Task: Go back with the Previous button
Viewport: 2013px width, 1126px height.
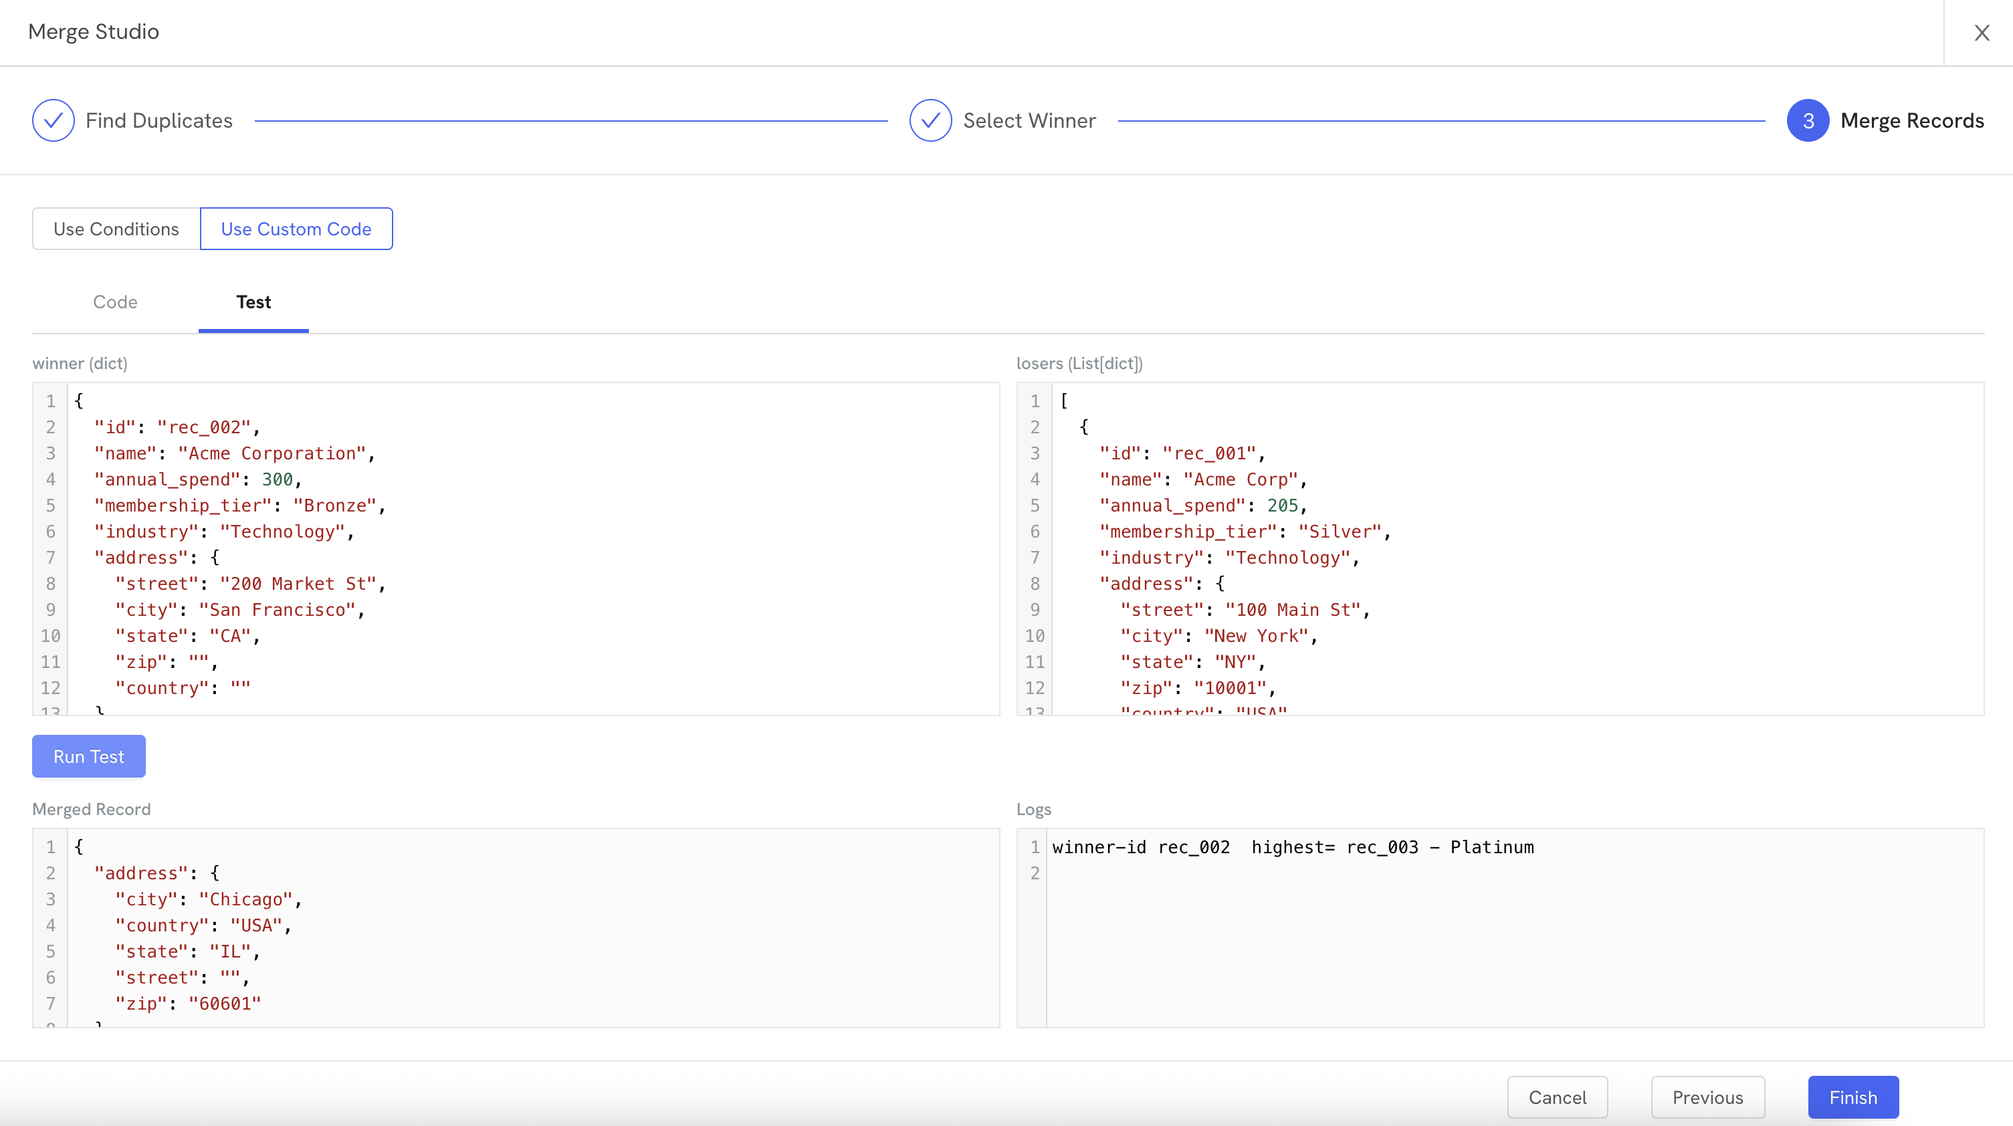Action: (1707, 1097)
